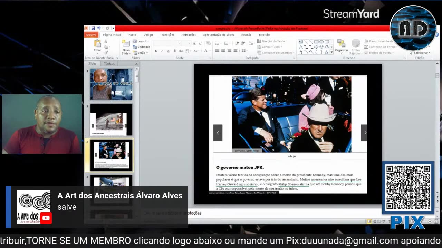This screenshot has height=248, width=442.
Task: Click the bullet list icon
Action: click(x=217, y=43)
